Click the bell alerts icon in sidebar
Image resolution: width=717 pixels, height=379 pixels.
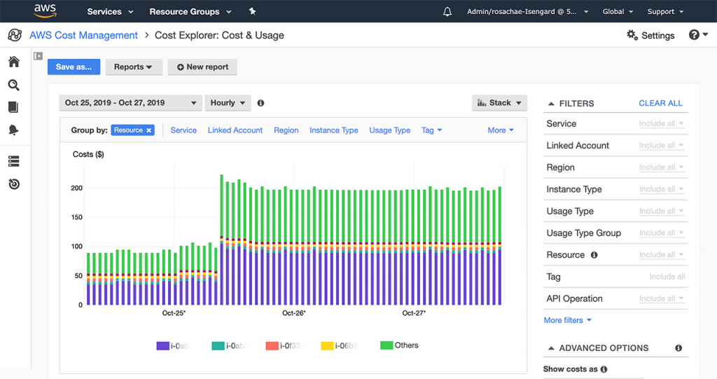[x=13, y=130]
